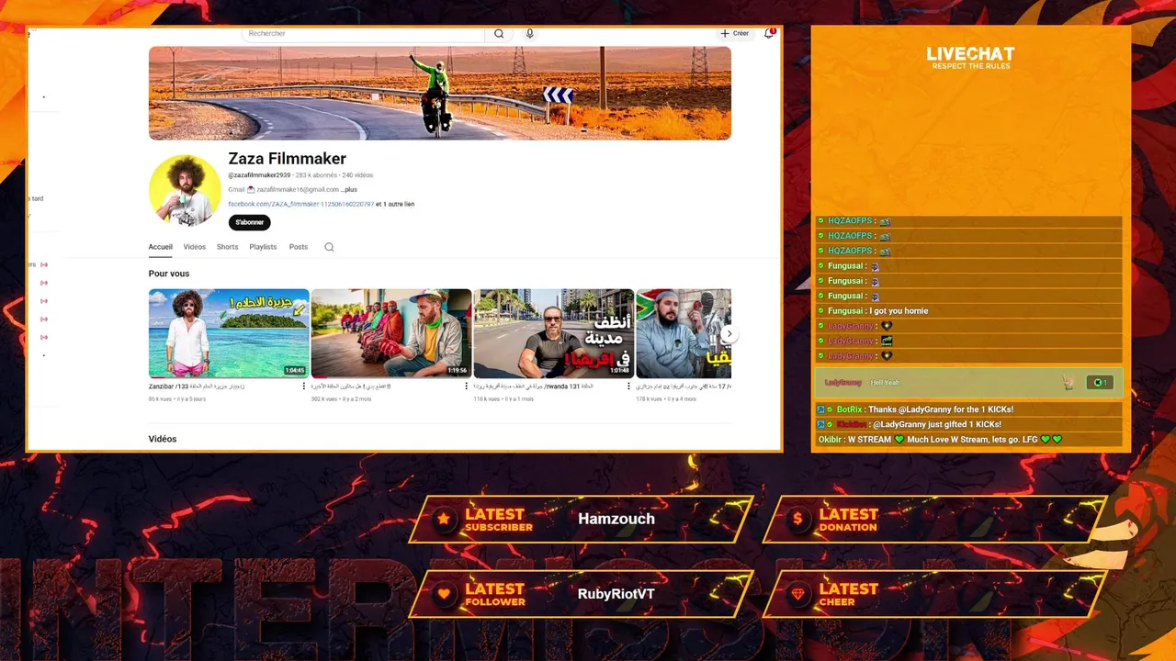Open the Posts tab
The image size is (1176, 661).
[x=298, y=247]
